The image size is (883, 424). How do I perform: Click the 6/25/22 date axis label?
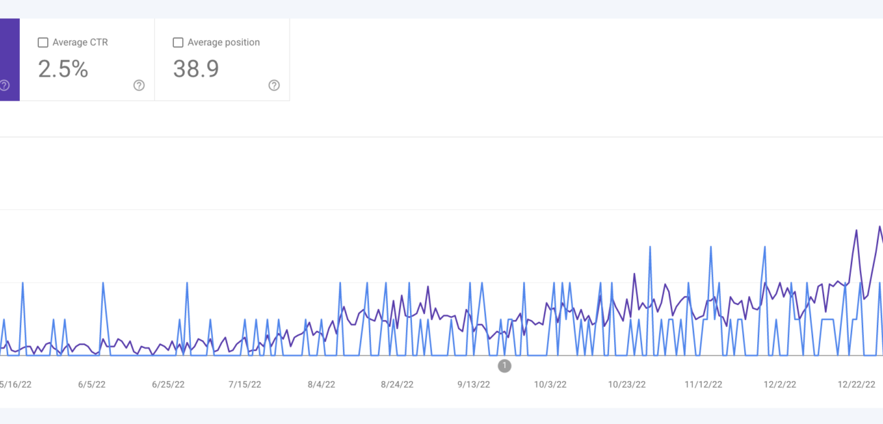pos(168,384)
